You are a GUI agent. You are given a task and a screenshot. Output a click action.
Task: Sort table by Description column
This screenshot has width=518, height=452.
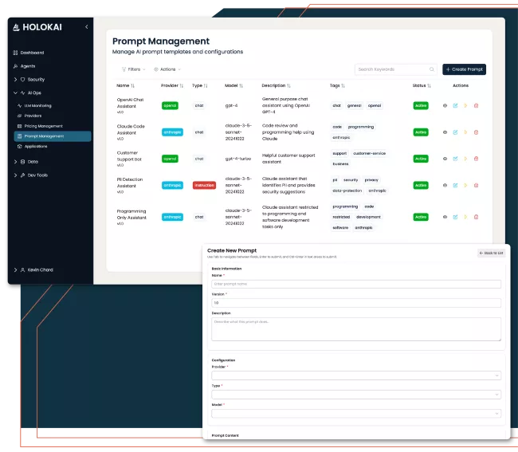click(277, 85)
